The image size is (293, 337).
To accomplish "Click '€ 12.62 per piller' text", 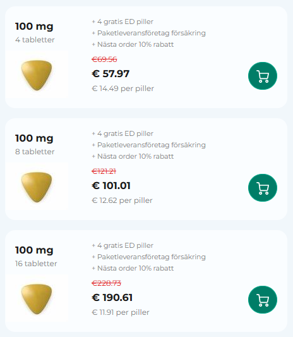I will 122,200.
